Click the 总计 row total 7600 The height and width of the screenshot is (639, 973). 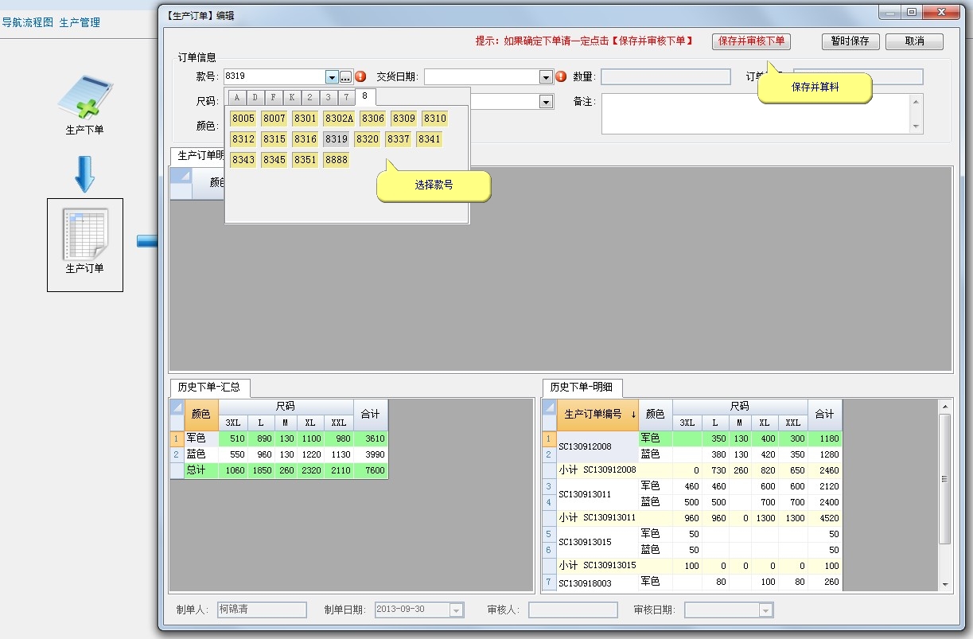pyautogui.click(x=371, y=470)
